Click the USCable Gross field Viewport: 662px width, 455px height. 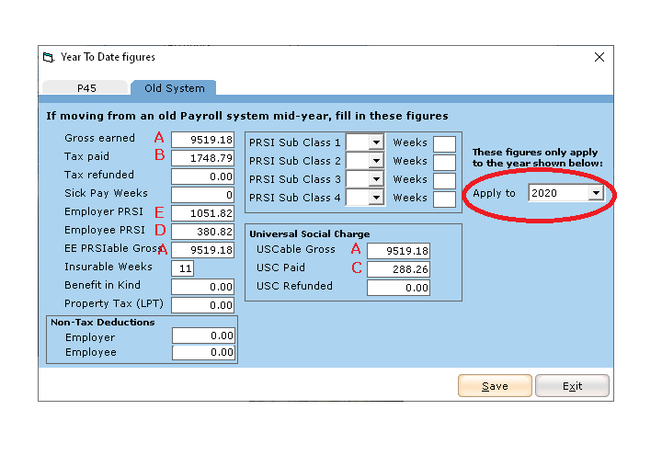coord(398,251)
